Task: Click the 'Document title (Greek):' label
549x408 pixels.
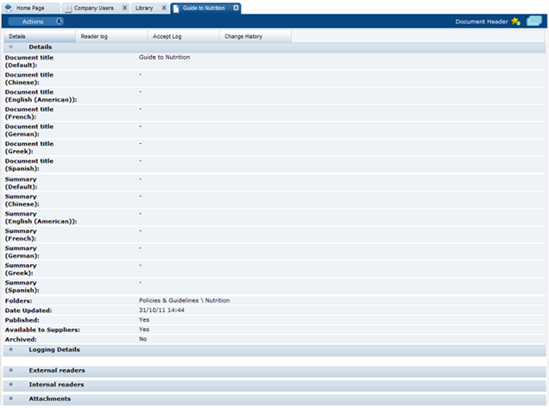Action: tap(29, 148)
